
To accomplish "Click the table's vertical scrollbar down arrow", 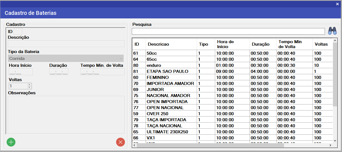I will click(335, 140).
